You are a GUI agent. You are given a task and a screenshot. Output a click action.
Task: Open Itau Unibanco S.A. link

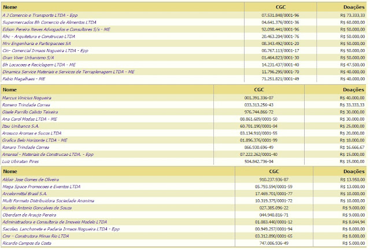[21, 126]
